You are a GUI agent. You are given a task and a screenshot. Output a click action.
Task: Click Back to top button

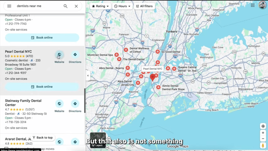[43, 138]
